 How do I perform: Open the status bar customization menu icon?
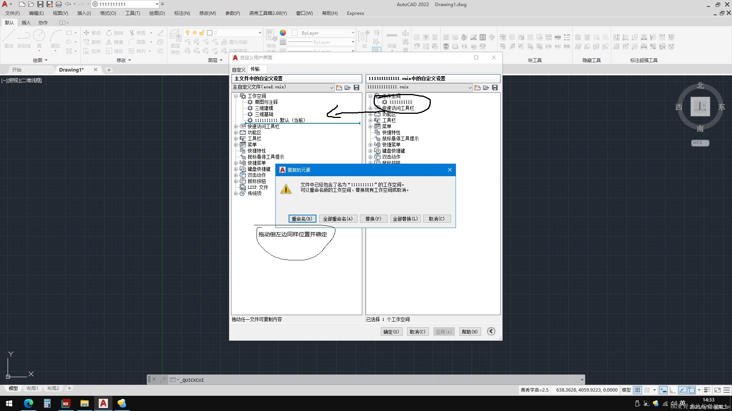(727, 390)
